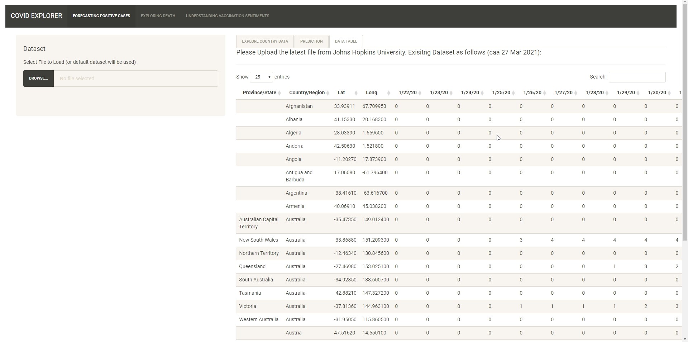Image resolution: width=688 pixels, height=342 pixels.
Task: Open the Prediction tab
Action: (x=311, y=41)
